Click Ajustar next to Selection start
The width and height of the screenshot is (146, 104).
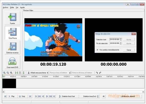(x=129, y=39)
